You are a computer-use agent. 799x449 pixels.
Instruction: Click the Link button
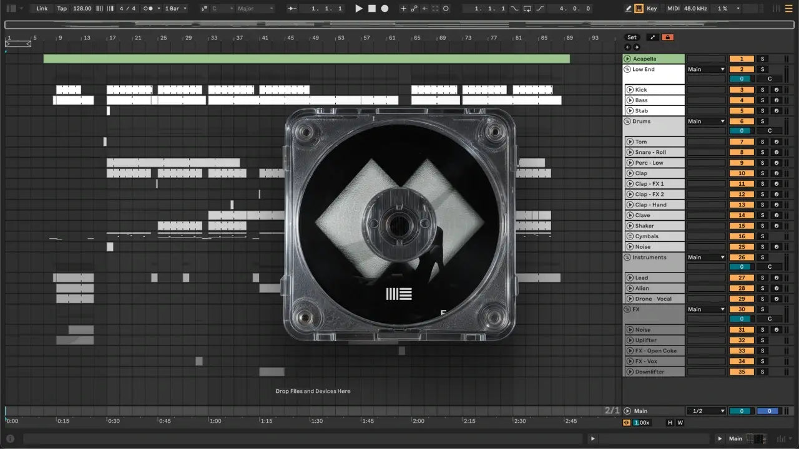pyautogui.click(x=42, y=9)
